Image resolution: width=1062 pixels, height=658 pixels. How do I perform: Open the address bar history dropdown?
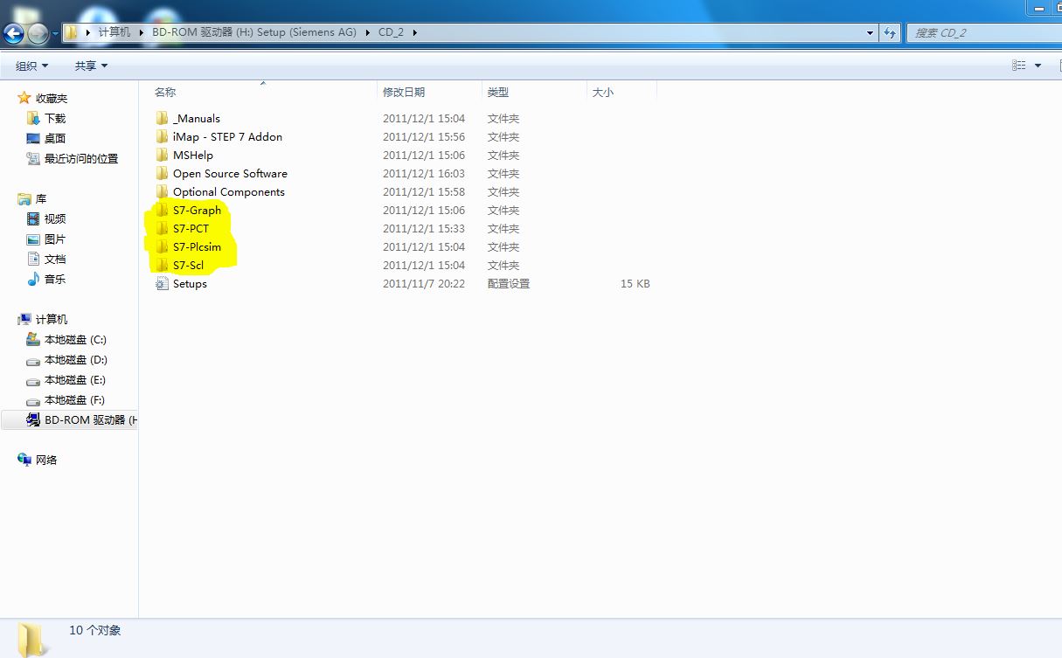(x=870, y=32)
